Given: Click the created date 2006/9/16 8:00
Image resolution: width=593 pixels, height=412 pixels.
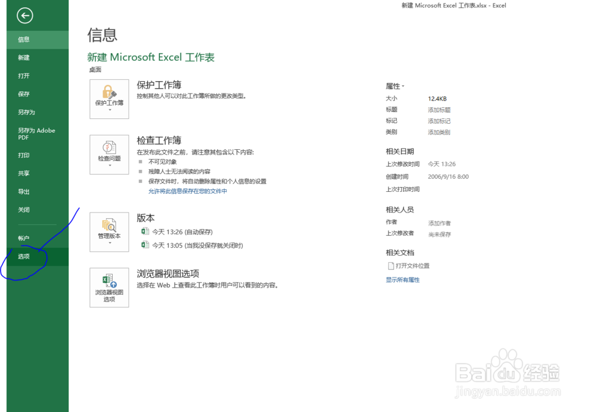Looking at the screenshot, I should [448, 177].
